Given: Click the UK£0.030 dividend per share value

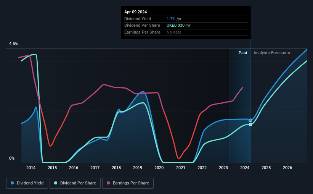Looking at the screenshot, I should 175,26.
